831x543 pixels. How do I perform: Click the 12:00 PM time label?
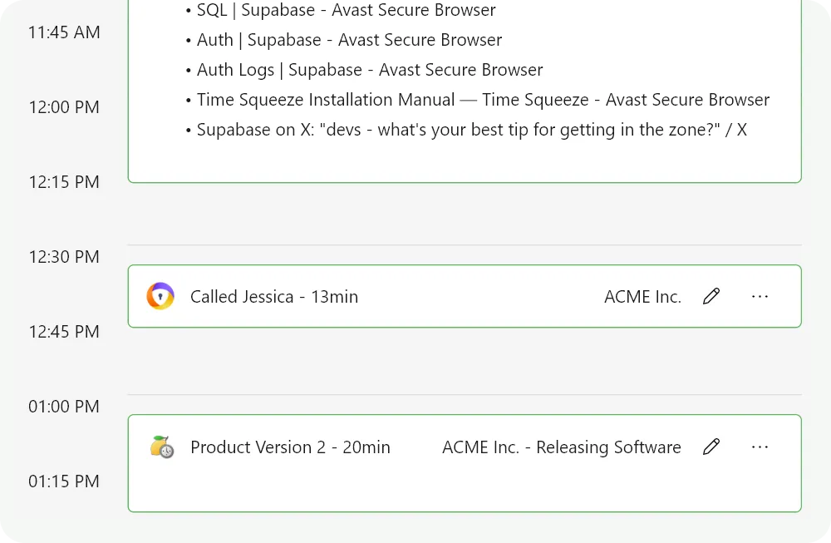(x=64, y=107)
